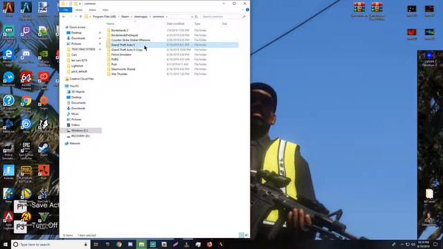Select the Police Simulator folder row
This screenshot has height=249, width=443.
coord(172,55)
